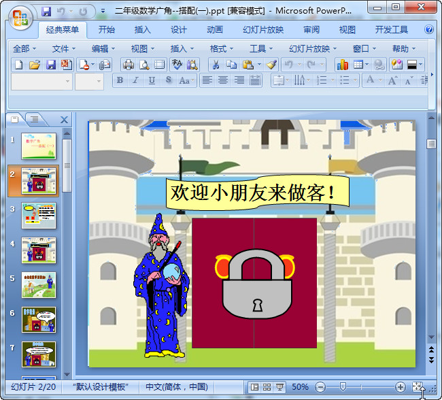Image resolution: width=442 pixels, height=400 pixels.
Task: Select slide 6 thumbnail
Action: pyautogui.click(x=39, y=320)
